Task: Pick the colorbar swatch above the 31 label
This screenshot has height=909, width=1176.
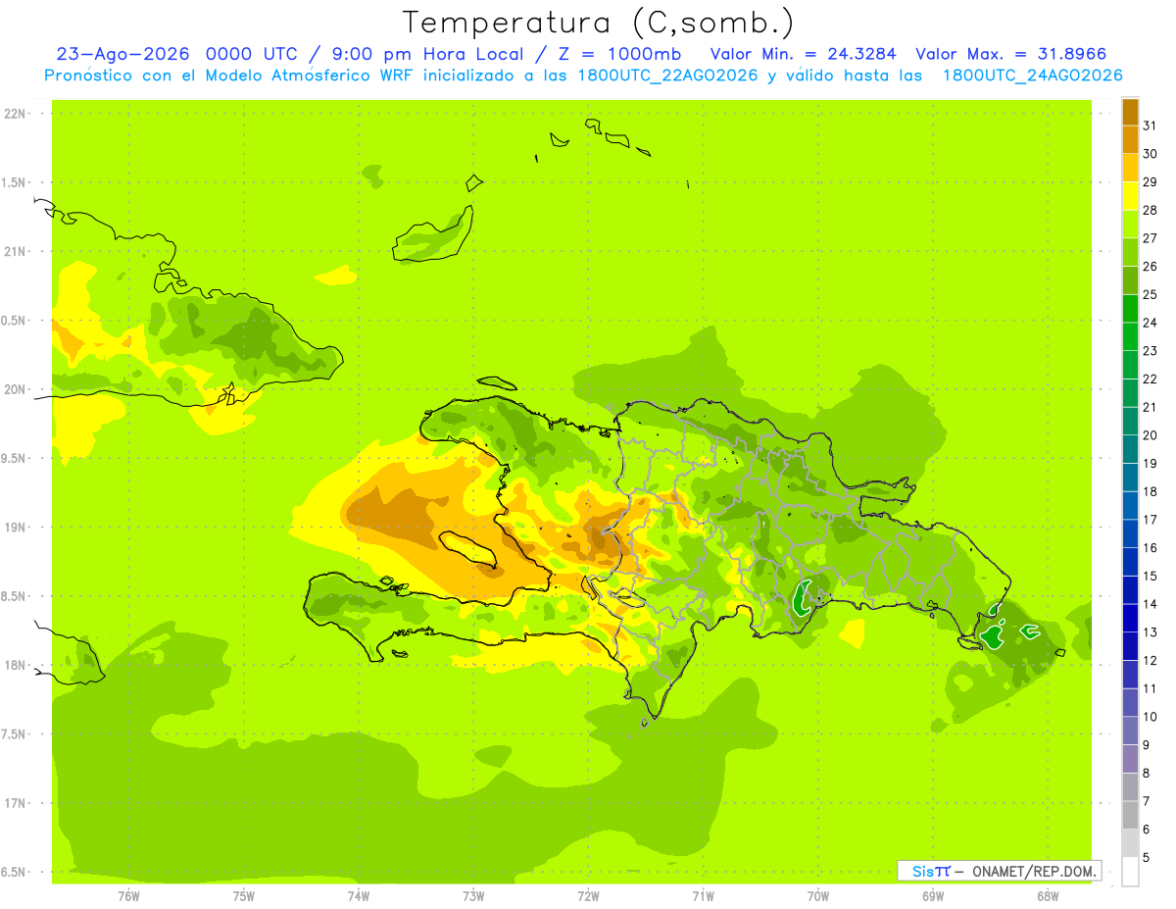Action: [1130, 112]
